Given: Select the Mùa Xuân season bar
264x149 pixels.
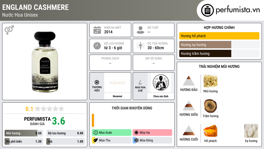Looking at the screenshot, I should pyautogui.click(x=112, y=133).
